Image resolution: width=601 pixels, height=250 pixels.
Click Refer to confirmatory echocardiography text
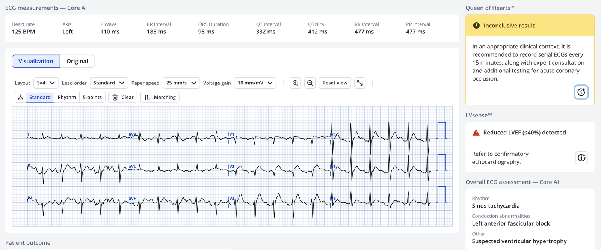[500, 158]
